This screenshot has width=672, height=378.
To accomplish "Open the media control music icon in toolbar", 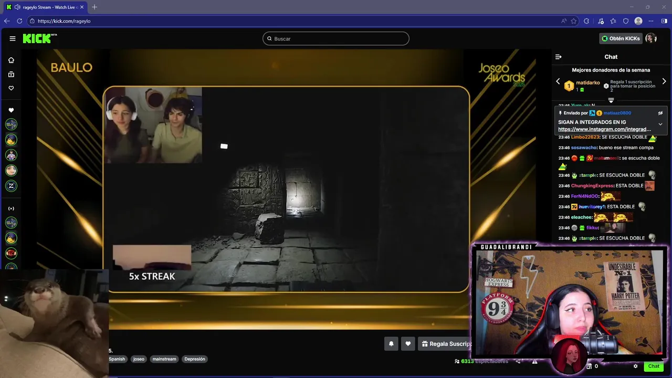I will (x=600, y=21).
